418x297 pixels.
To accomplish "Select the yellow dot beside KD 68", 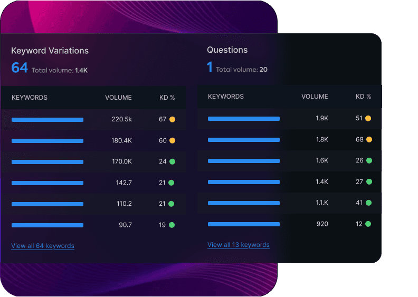I will click(368, 140).
